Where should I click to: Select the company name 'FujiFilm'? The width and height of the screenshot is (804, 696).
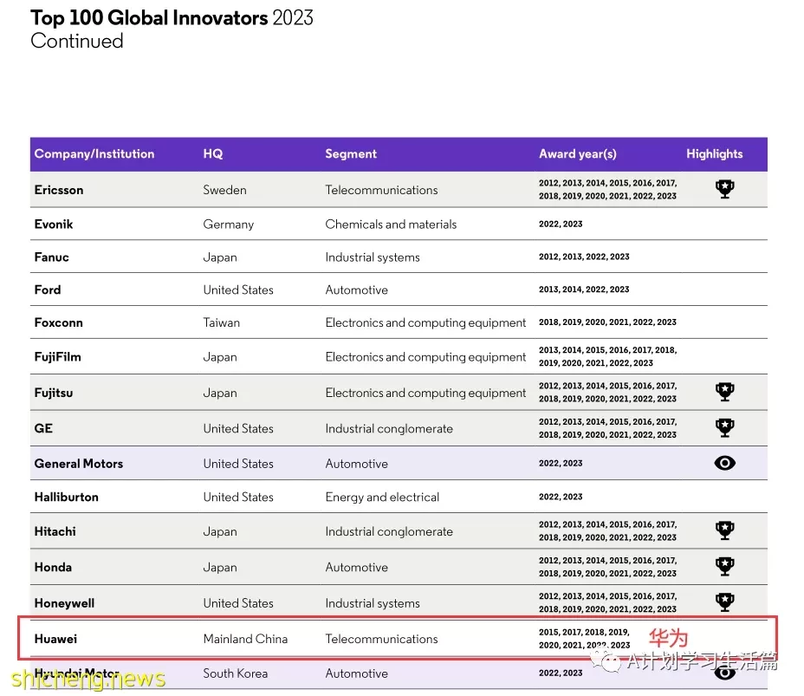tap(57, 357)
